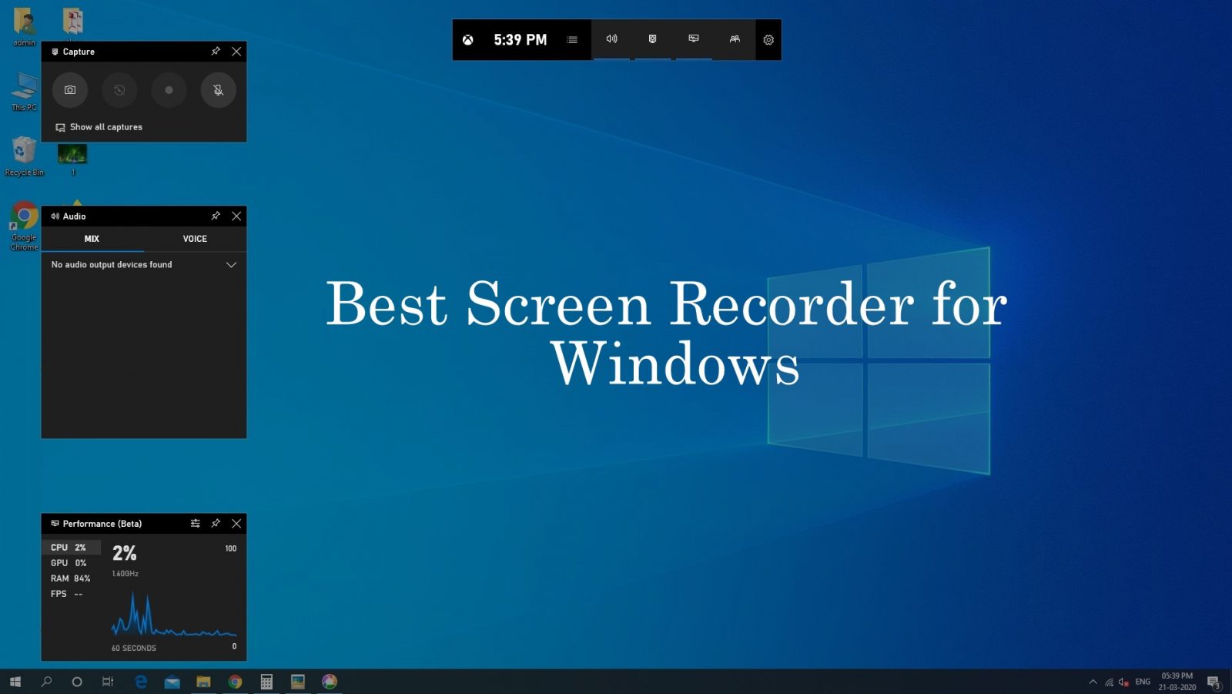Open Show all captures
Screen dimensions: 1232x694
coord(99,127)
